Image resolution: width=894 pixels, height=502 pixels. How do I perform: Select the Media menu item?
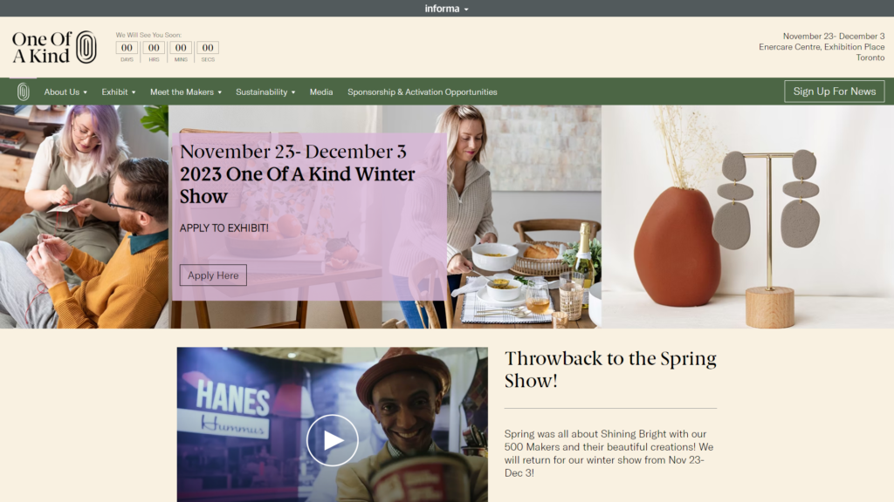point(320,91)
